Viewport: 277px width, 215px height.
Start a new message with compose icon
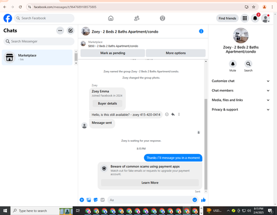70,30
